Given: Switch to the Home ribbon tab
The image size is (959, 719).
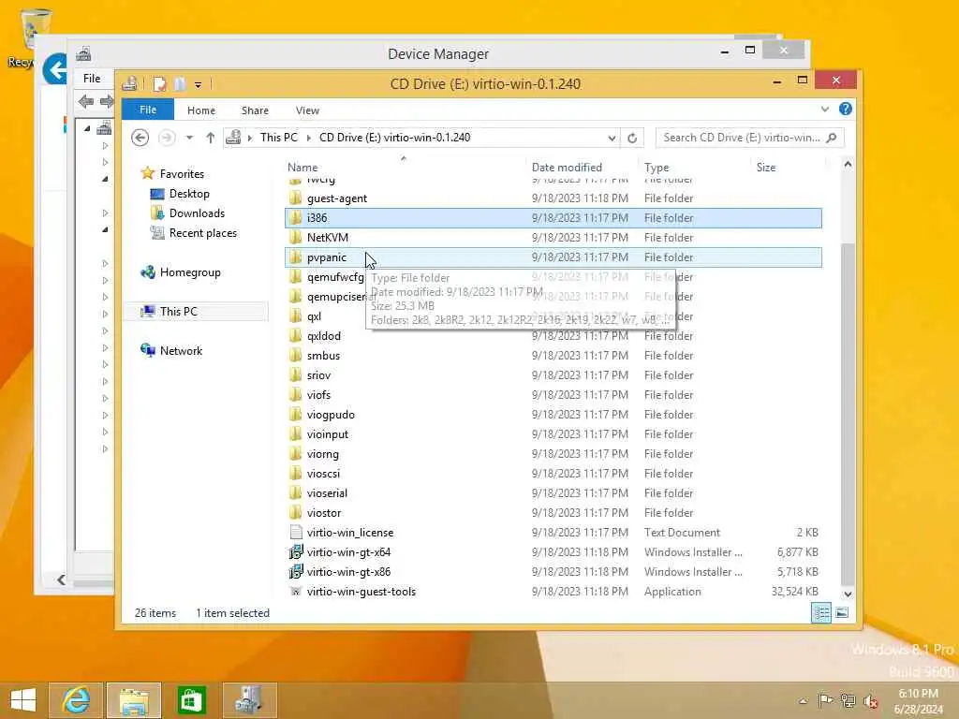Looking at the screenshot, I should tap(201, 110).
